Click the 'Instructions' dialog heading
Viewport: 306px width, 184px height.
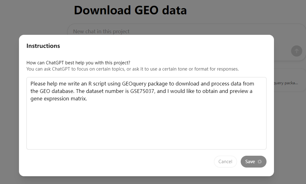[x=43, y=46]
